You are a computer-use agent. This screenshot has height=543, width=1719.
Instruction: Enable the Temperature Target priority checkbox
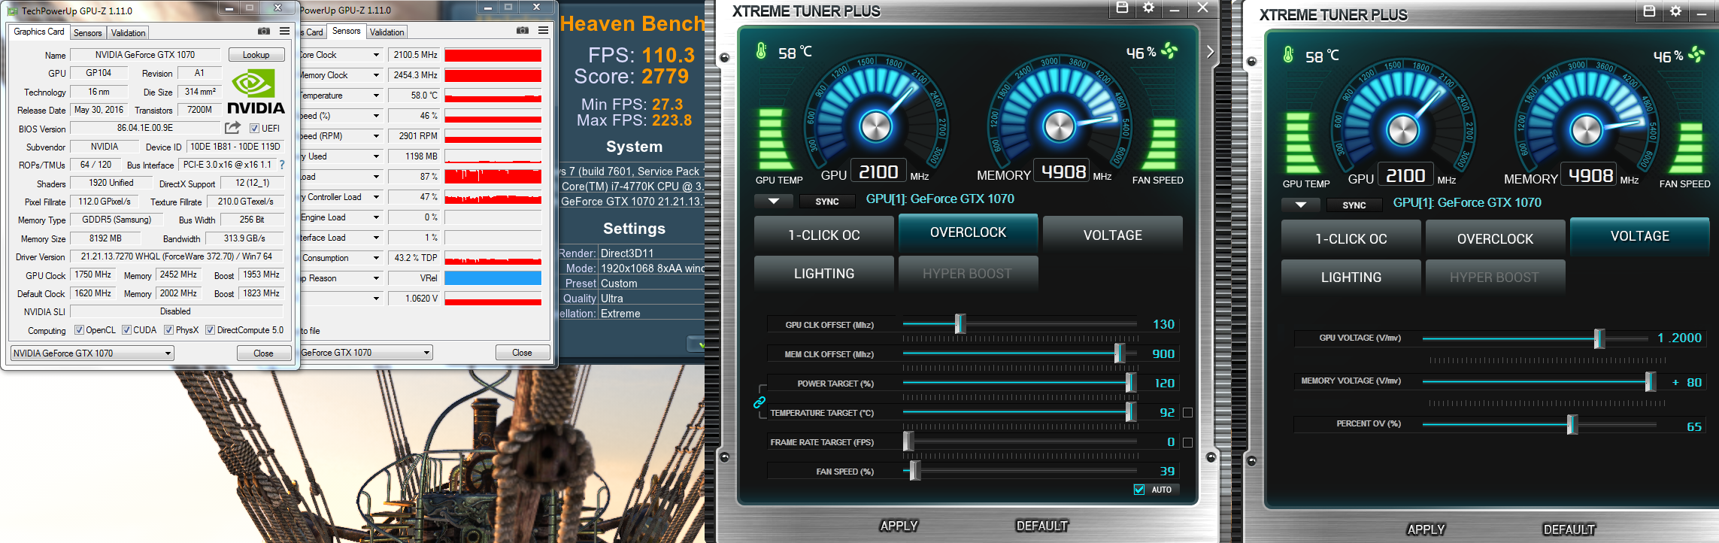(x=1187, y=413)
